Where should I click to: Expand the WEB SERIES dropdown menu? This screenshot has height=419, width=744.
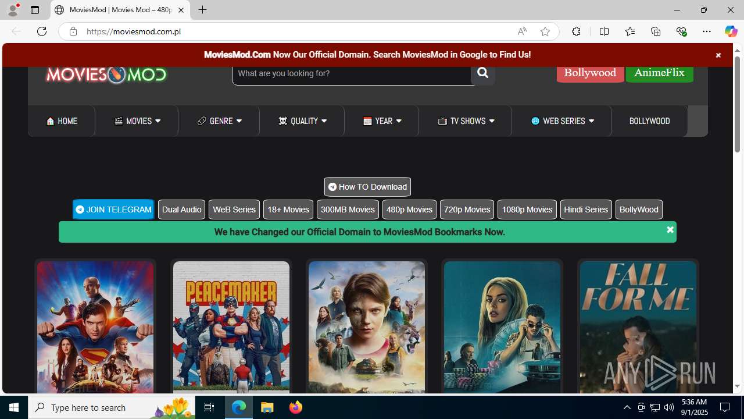click(562, 121)
